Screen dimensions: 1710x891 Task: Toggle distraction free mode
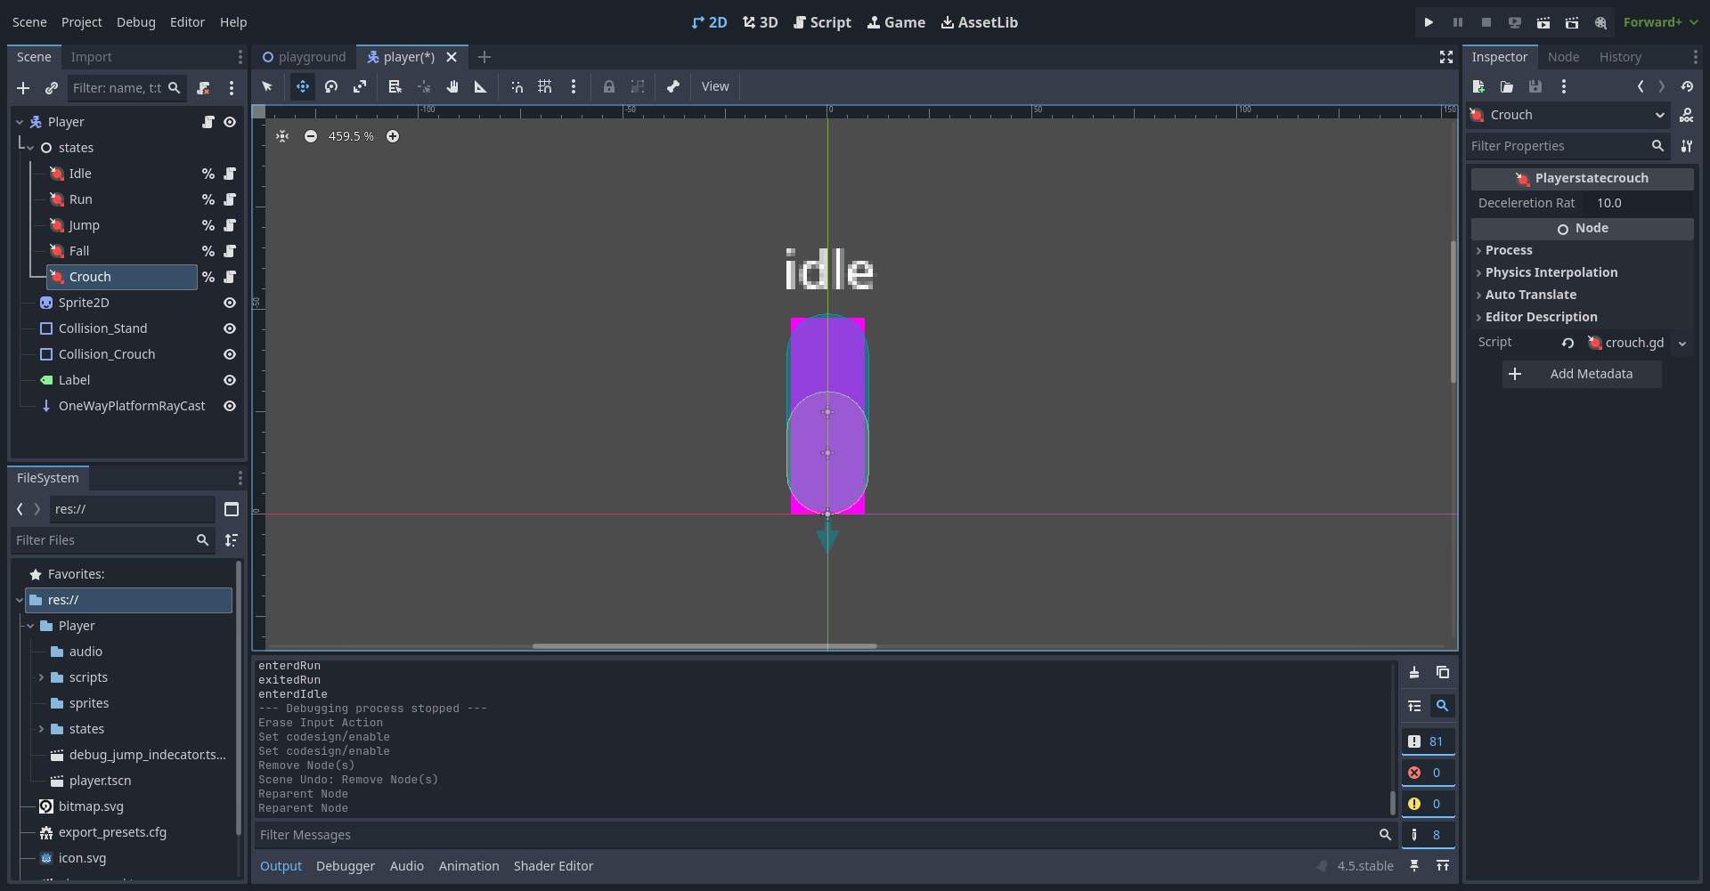1446,57
